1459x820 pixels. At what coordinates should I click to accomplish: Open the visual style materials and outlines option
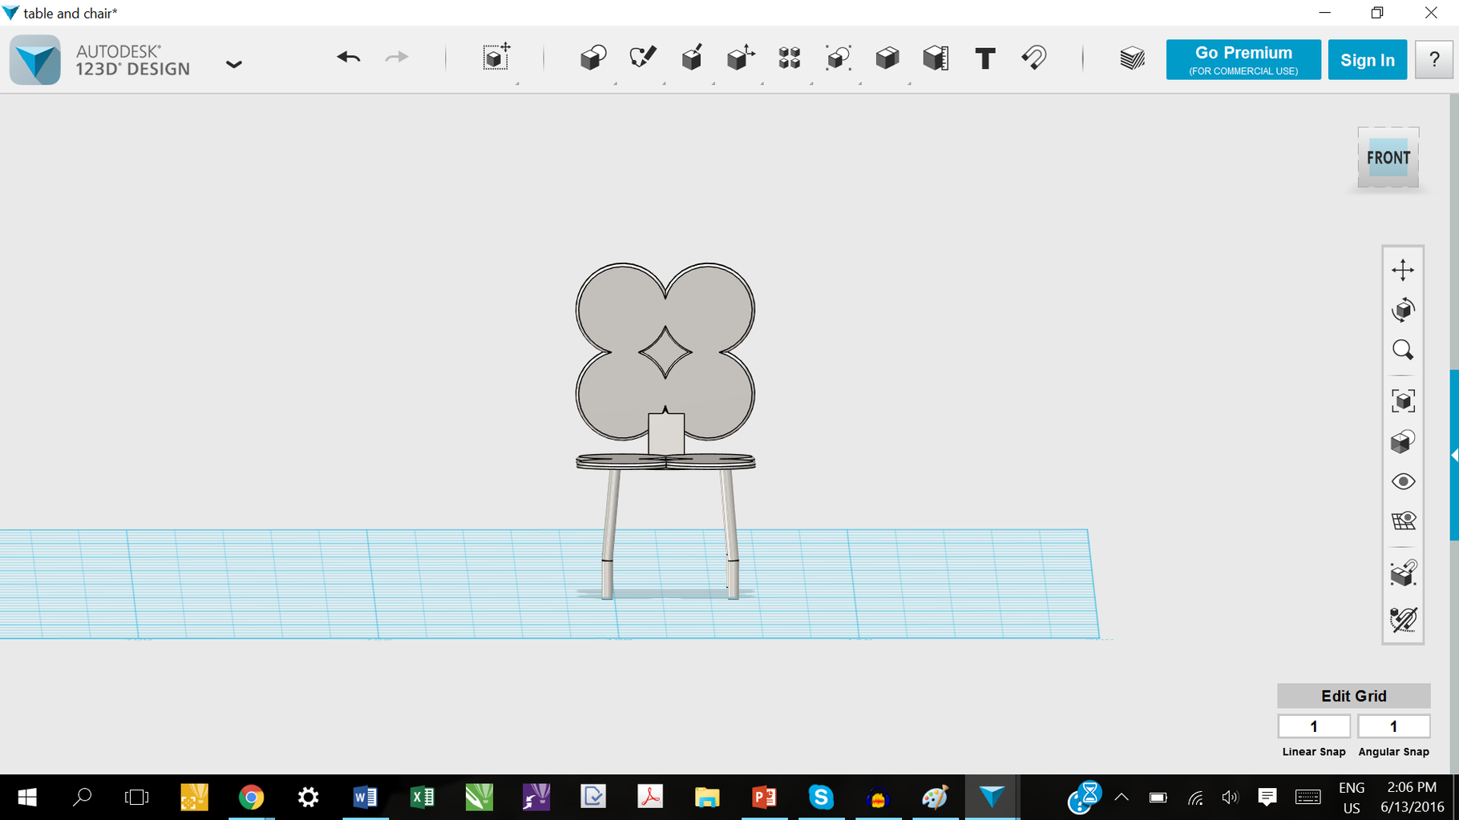(x=1403, y=441)
